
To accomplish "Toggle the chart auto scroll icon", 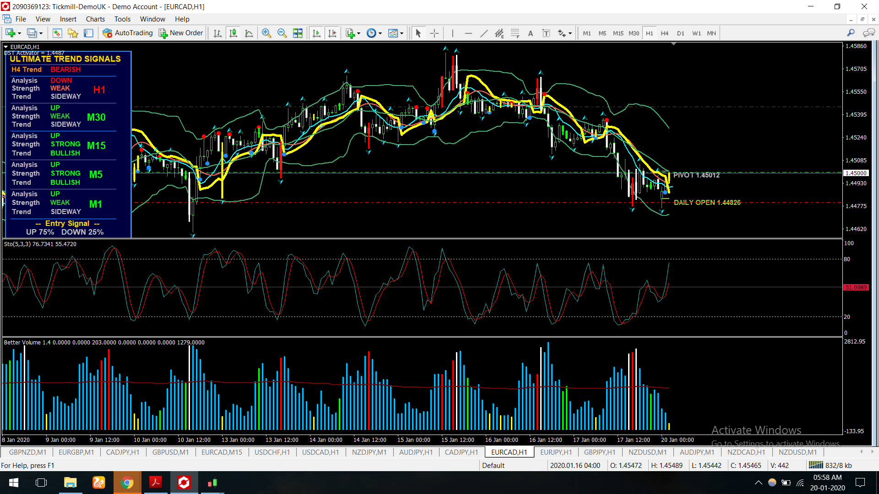I will tap(316, 33).
